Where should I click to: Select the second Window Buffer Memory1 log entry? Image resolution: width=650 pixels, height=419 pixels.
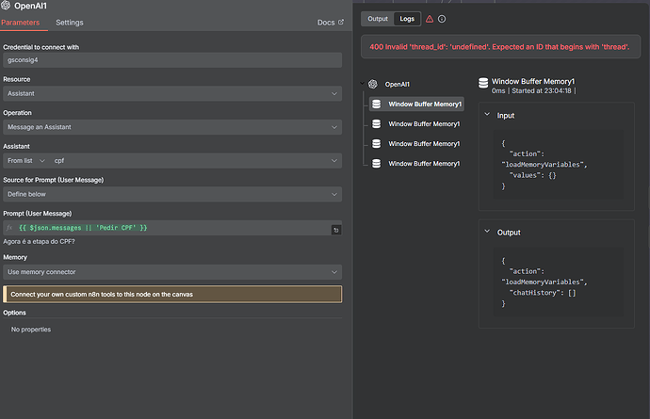[x=416, y=124]
